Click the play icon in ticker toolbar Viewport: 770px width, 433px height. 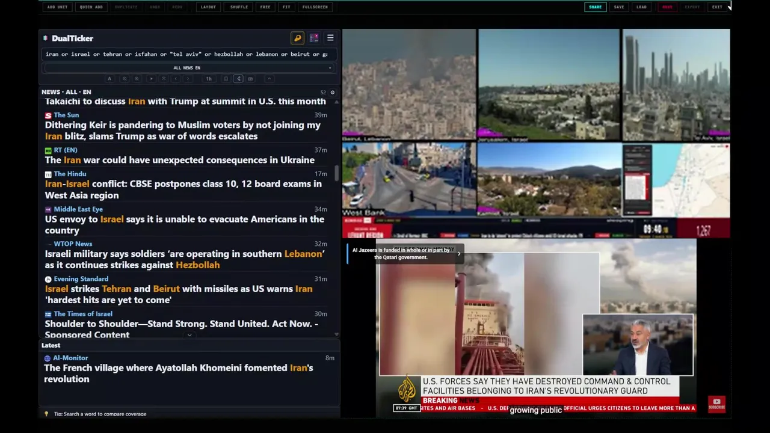[151, 79]
